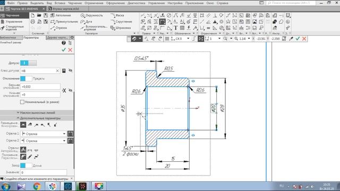
Task: Click the orthogonal drawing mode icon
Action: tap(194, 39)
